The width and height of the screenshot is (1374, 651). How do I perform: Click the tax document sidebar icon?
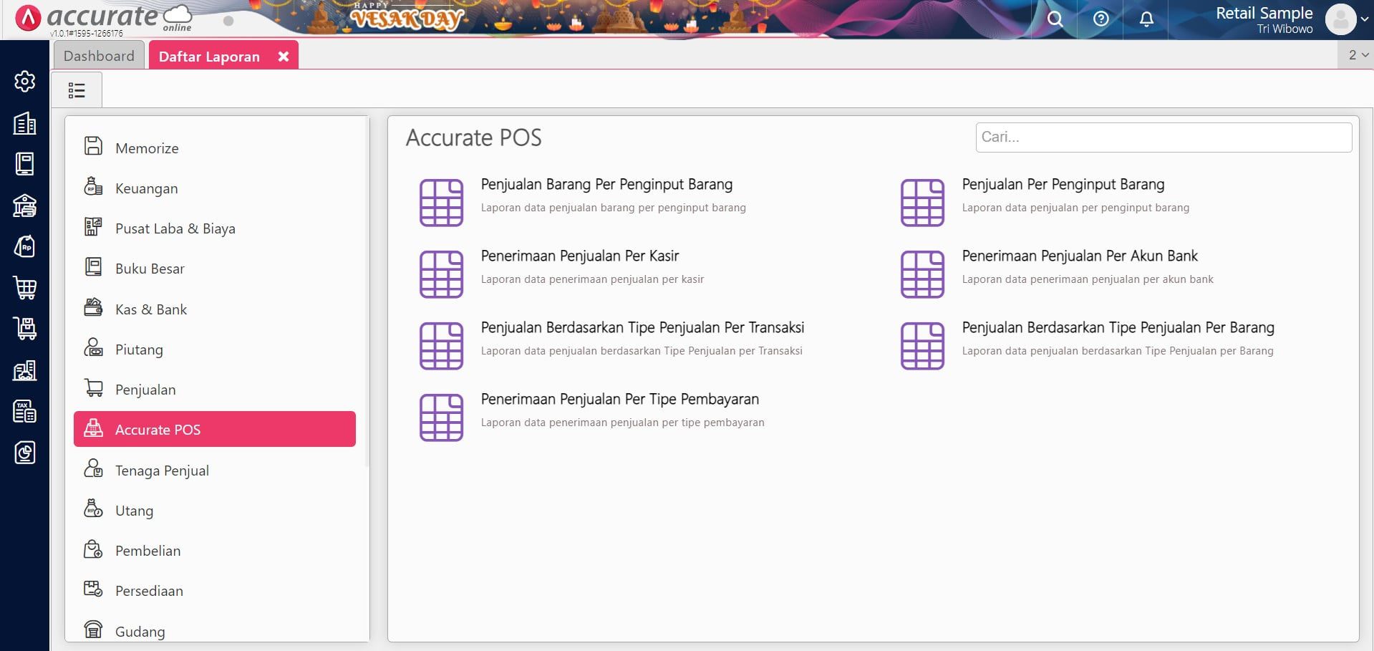[x=25, y=412]
